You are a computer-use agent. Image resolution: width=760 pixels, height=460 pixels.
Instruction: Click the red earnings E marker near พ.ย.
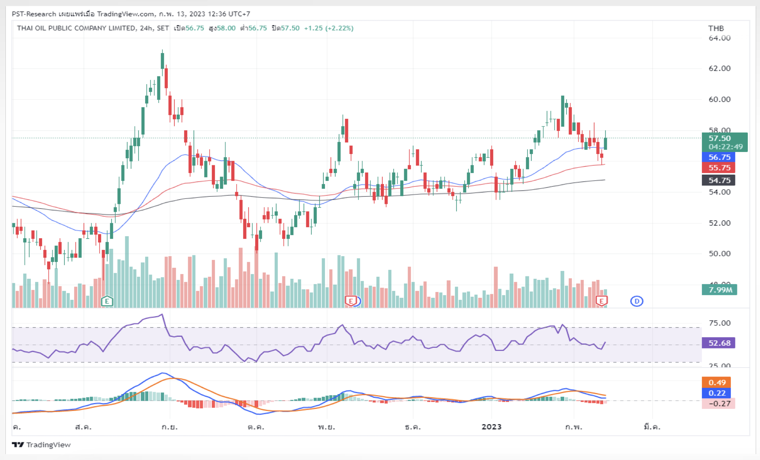(x=351, y=301)
